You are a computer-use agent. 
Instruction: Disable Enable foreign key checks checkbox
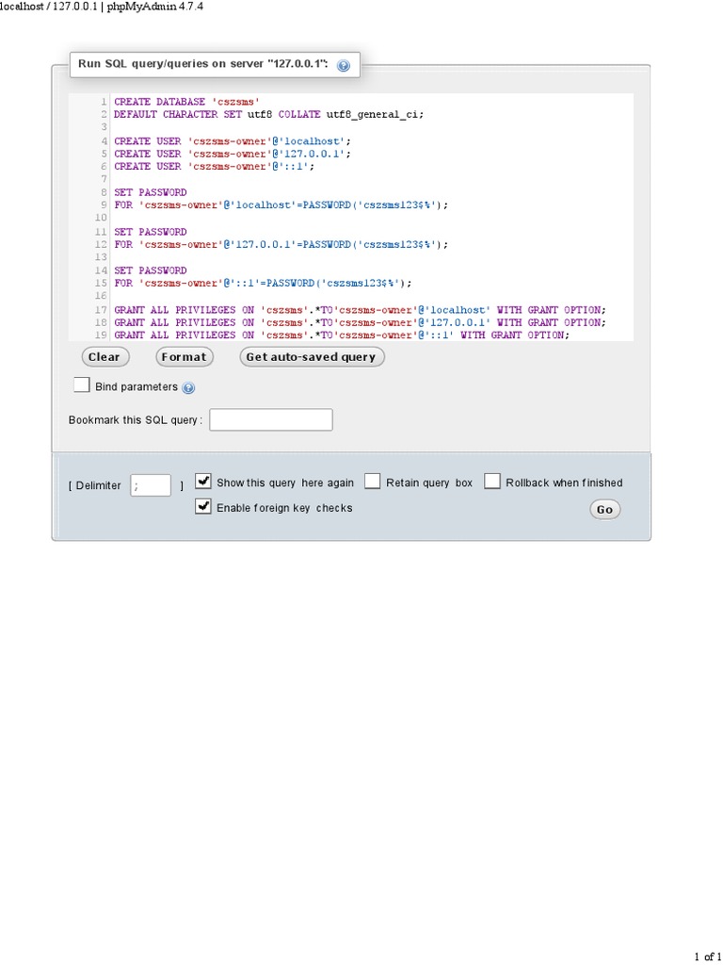point(202,506)
